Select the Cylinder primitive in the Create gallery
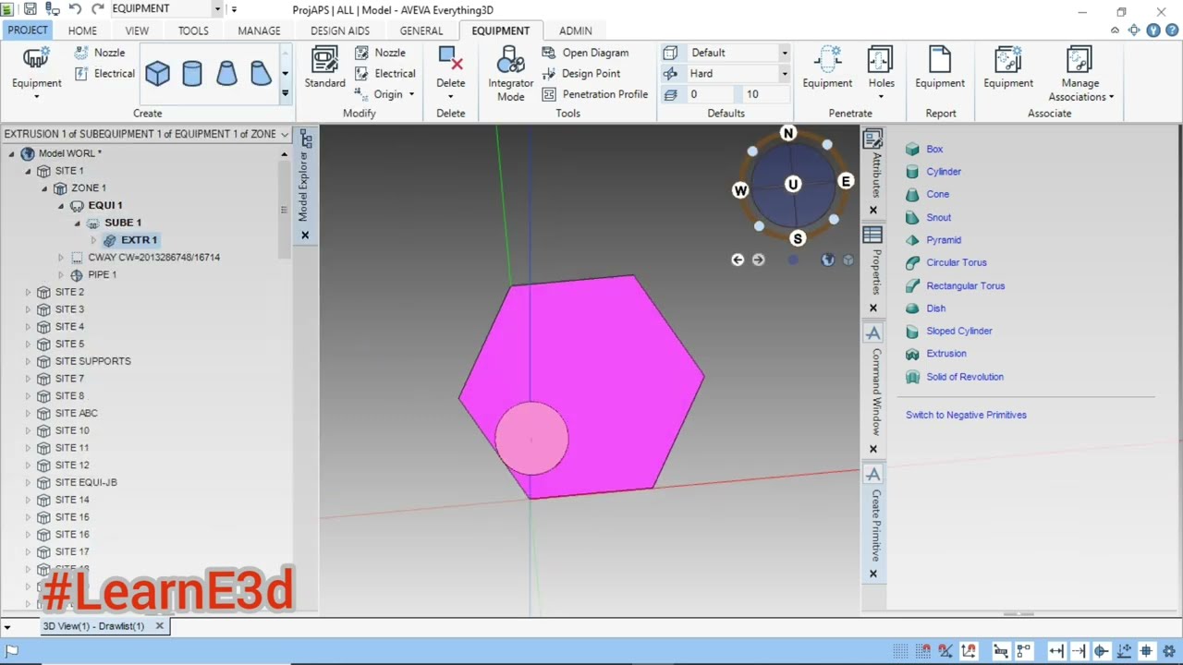The height and width of the screenshot is (665, 1183). [x=192, y=73]
